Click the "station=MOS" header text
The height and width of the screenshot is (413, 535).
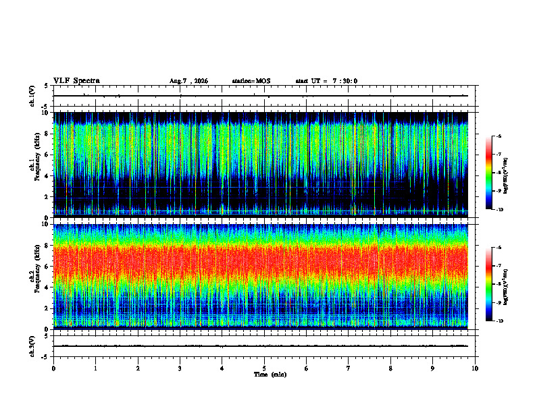pos(251,81)
